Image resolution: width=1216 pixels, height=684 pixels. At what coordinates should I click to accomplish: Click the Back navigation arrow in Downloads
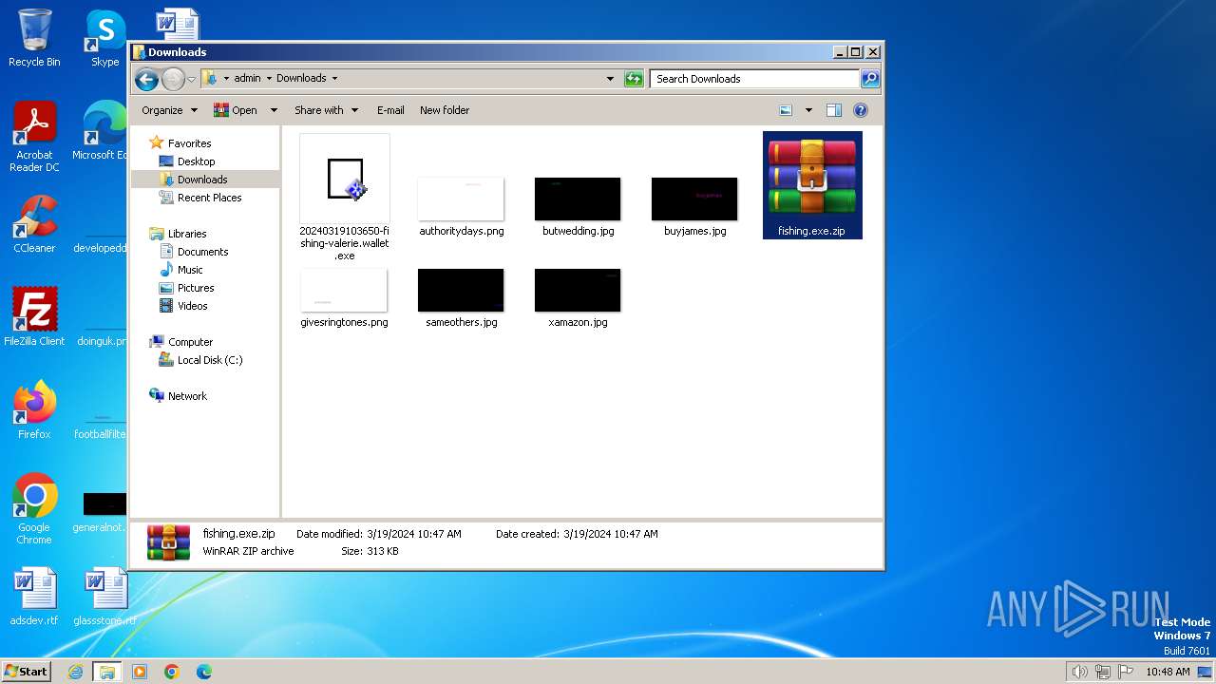point(146,79)
